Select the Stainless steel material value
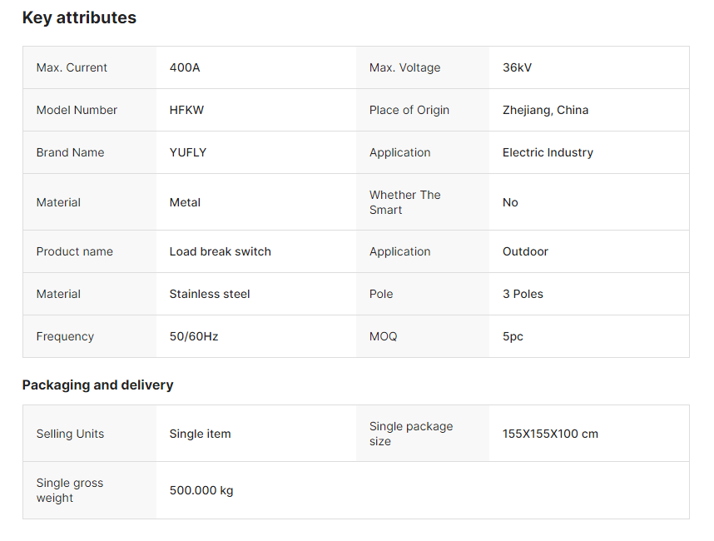Screen dimensions: 714x541 pos(210,294)
